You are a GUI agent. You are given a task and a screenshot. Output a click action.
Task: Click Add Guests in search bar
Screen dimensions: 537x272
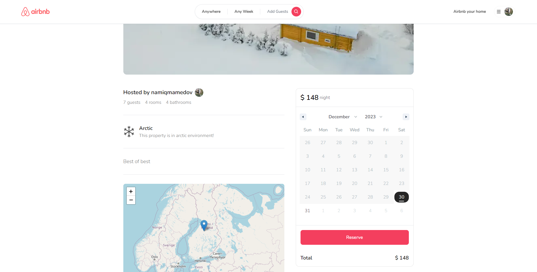click(278, 12)
